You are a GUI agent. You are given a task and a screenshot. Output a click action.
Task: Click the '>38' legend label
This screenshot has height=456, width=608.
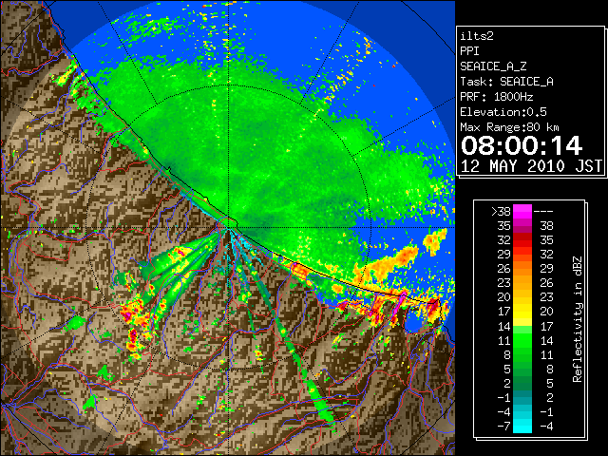pos(501,212)
